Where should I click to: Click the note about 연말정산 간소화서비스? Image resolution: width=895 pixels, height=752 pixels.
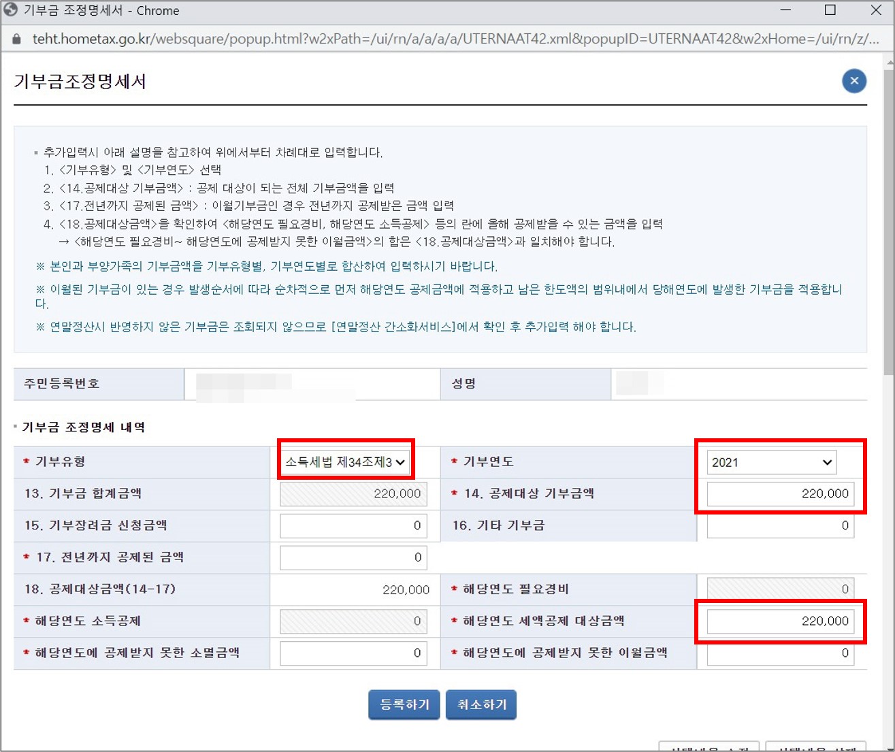pos(336,327)
